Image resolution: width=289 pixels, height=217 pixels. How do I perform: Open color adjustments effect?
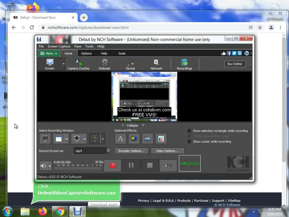pyautogui.click(x=134, y=138)
